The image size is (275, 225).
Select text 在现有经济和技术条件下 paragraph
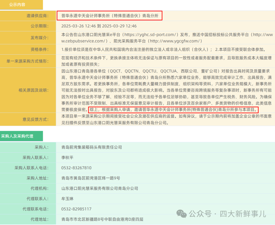(166, 61)
